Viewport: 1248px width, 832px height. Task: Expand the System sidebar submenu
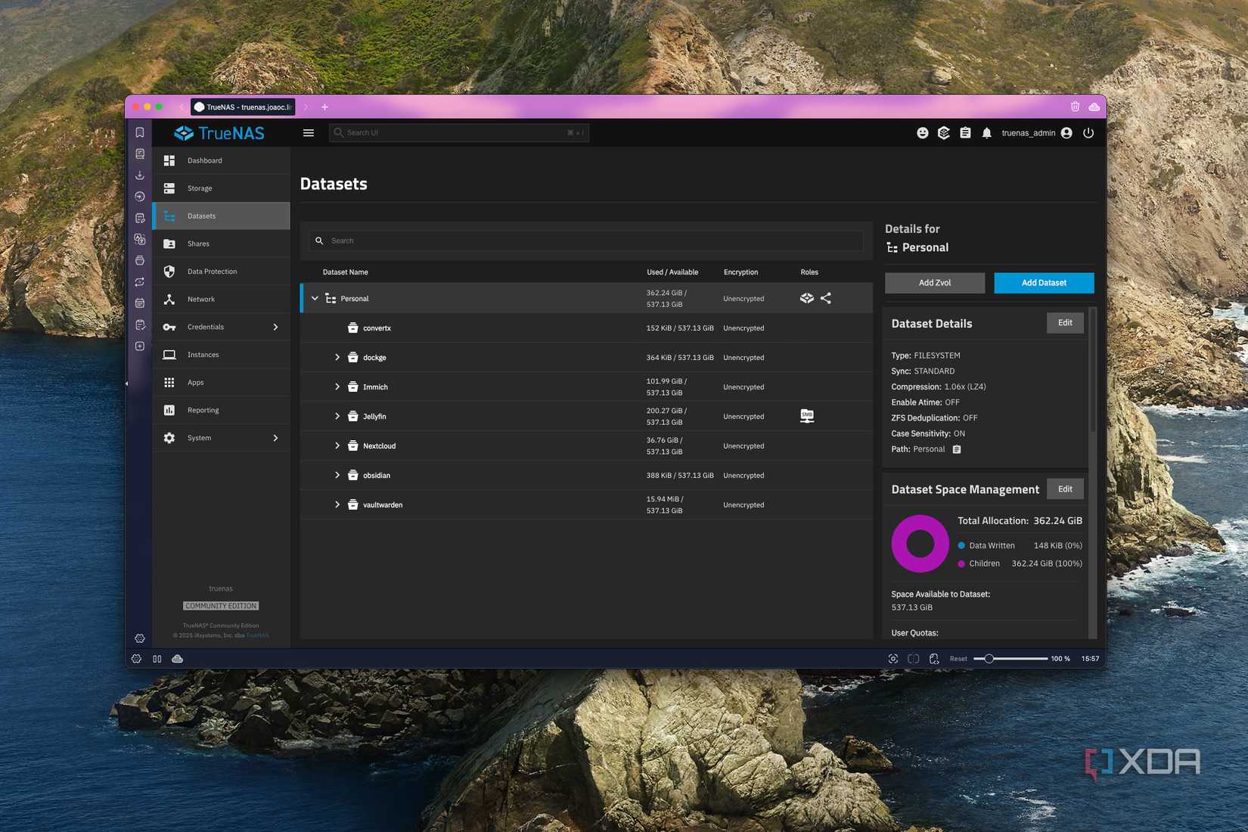coord(275,438)
